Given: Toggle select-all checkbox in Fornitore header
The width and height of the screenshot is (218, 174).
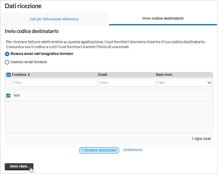Looking at the screenshot, I should [9, 75].
